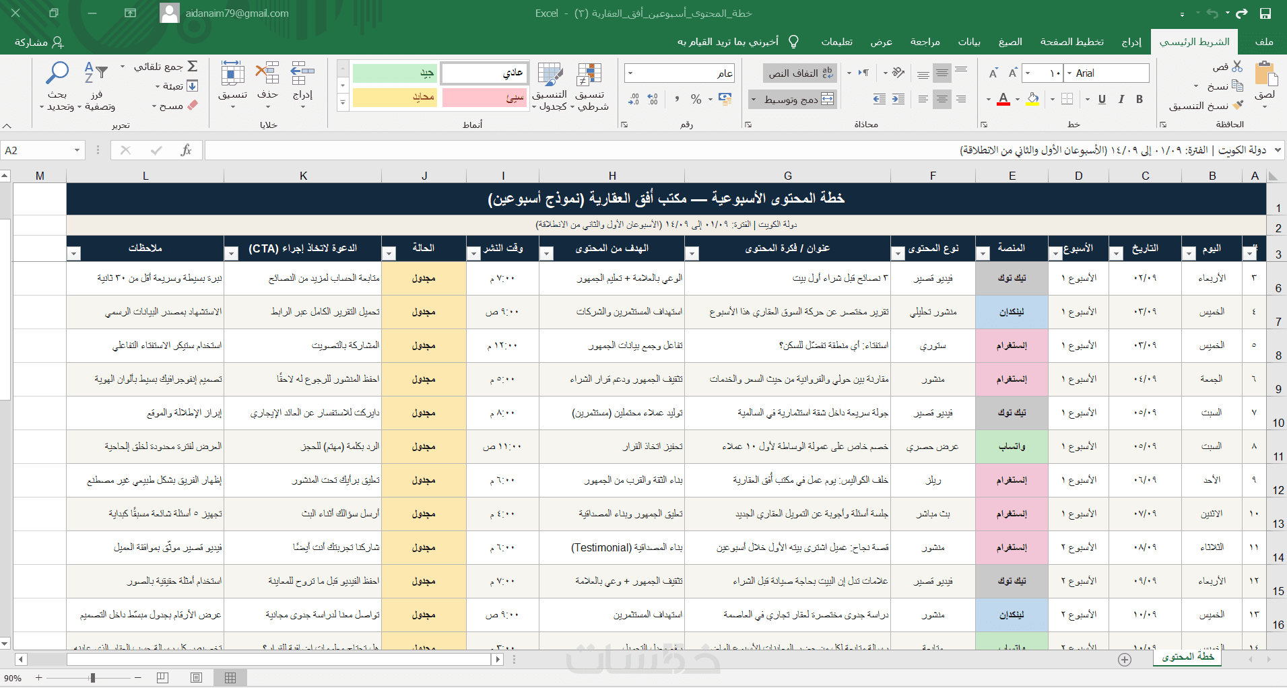Open the filter dropdown for المنصة column
The width and height of the screenshot is (1287, 688).
click(x=983, y=254)
